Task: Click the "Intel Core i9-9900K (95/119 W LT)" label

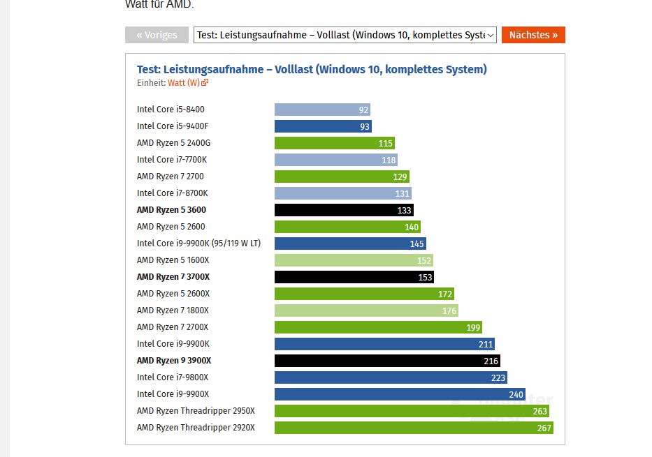Action: point(198,243)
